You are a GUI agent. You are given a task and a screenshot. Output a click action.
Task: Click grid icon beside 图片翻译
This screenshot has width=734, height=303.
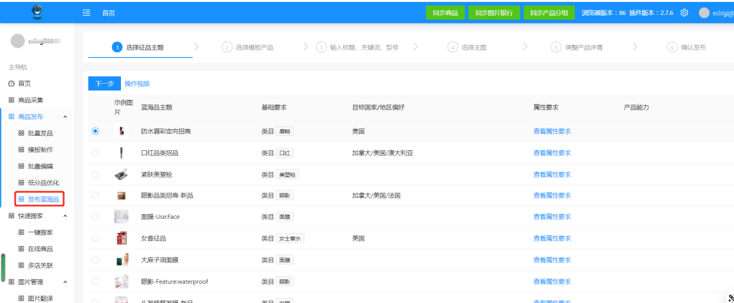(x=21, y=298)
